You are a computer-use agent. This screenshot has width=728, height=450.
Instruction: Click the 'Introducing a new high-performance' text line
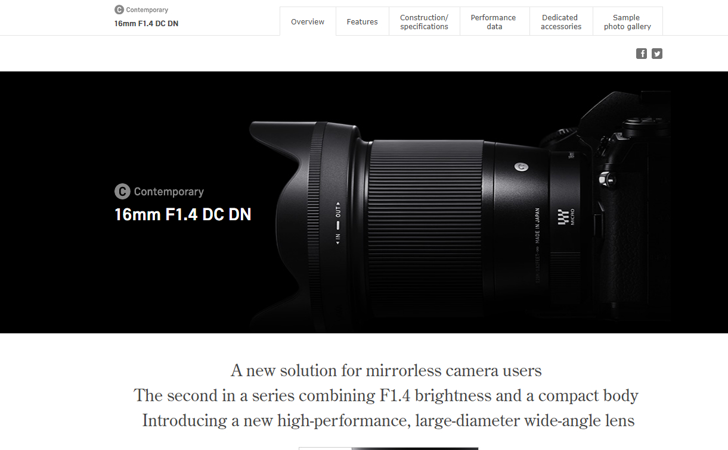tap(388, 420)
